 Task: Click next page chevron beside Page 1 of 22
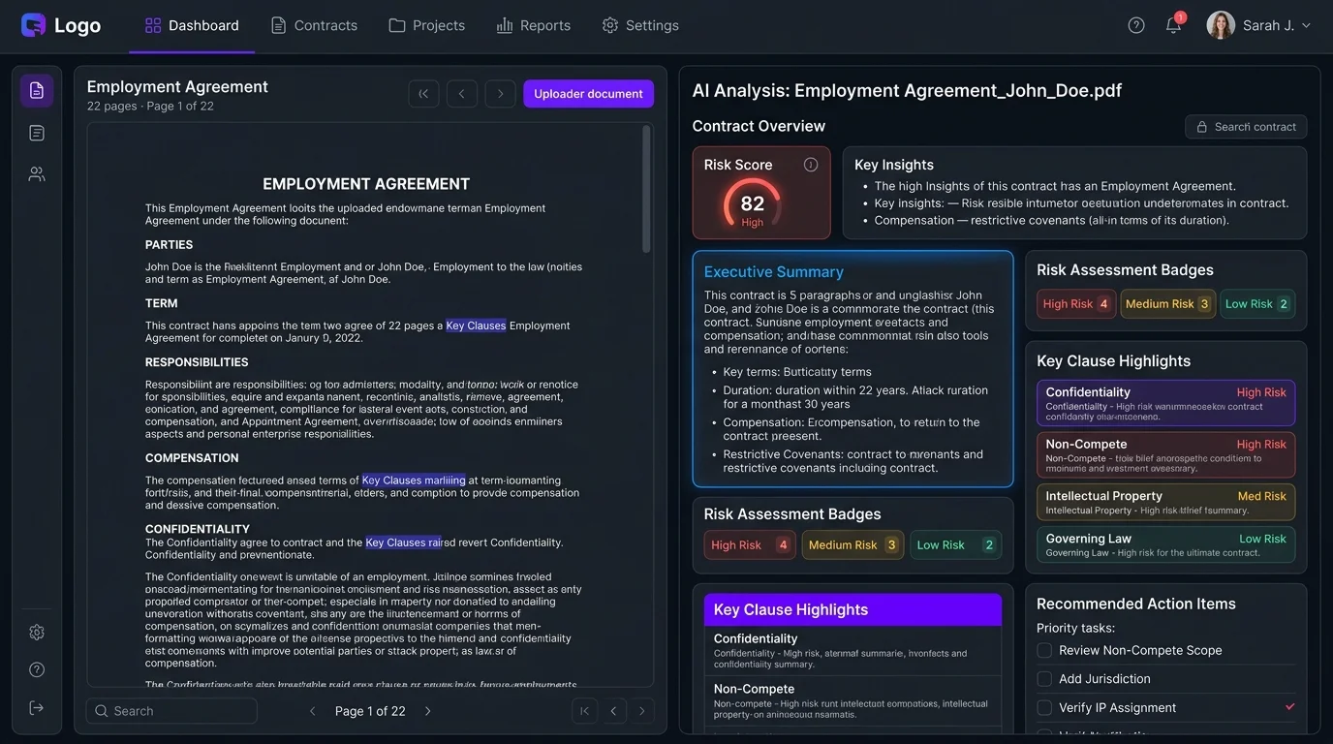[x=427, y=711]
